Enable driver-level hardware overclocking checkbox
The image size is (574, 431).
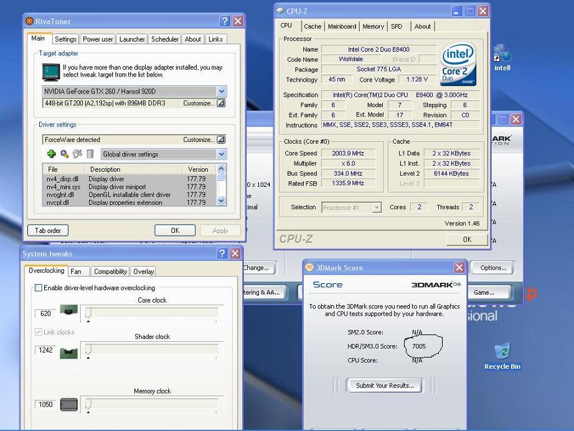[x=39, y=288]
